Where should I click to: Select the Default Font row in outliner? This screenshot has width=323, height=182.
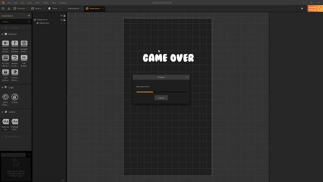tap(49, 23)
